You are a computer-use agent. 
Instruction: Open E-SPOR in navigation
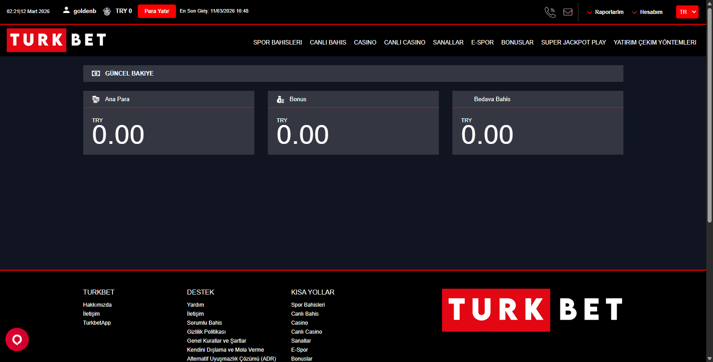pos(483,42)
